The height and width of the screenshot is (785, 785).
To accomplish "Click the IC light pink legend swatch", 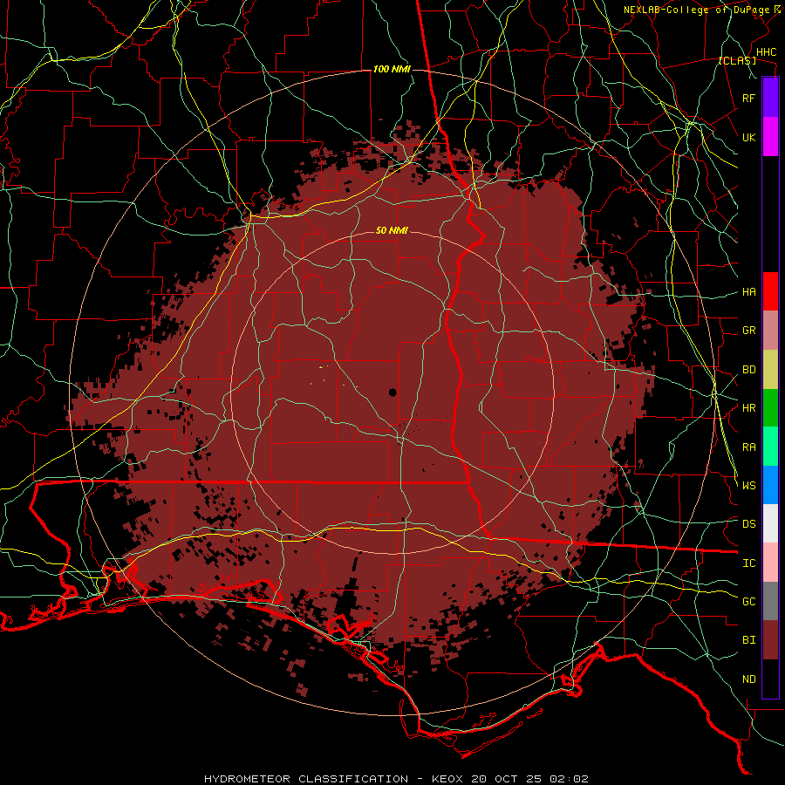I will pos(770,563).
